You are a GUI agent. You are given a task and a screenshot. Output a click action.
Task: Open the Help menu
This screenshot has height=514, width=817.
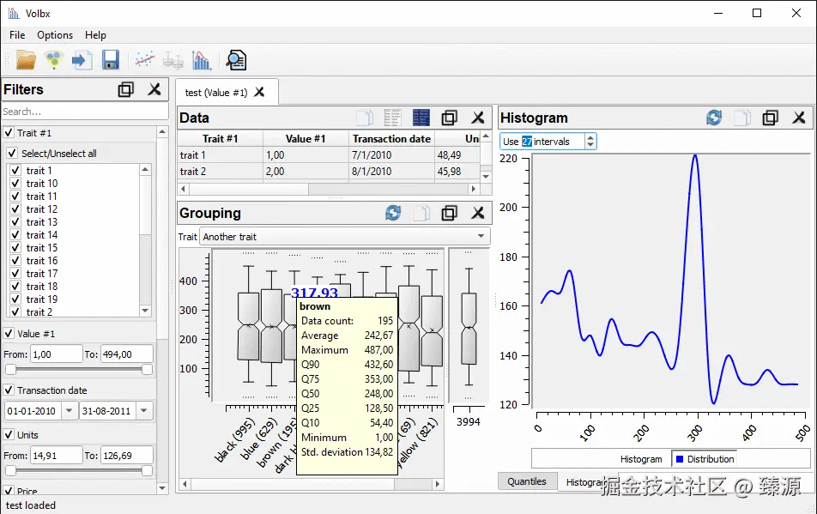[95, 35]
